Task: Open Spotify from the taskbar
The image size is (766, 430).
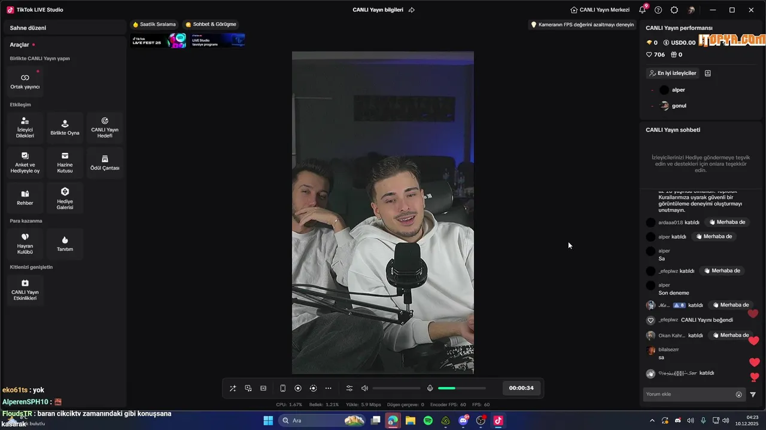Action: click(428, 420)
